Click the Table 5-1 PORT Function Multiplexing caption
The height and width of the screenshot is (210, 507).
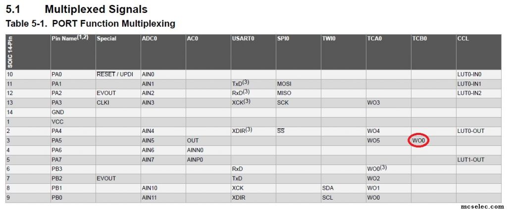pyautogui.click(x=91, y=24)
